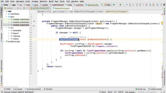Click Scroll from Source target icon
Image resolution: width=166 pixels, height=93 pixels.
click(x=18, y=8)
